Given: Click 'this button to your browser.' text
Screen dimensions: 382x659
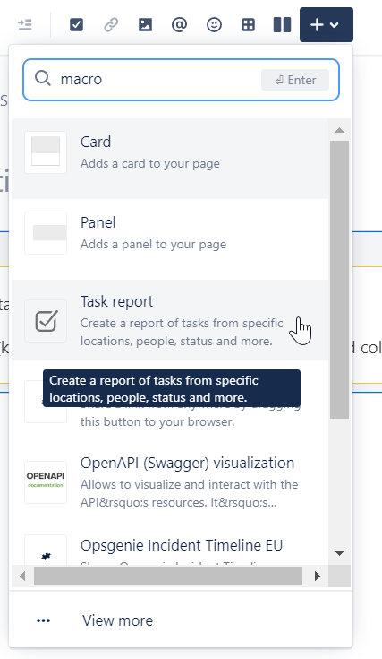Looking at the screenshot, I should click(x=157, y=421).
